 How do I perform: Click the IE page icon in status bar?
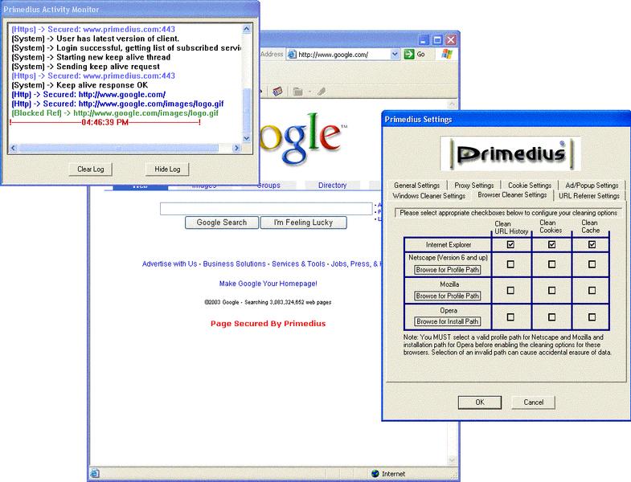tap(95, 473)
